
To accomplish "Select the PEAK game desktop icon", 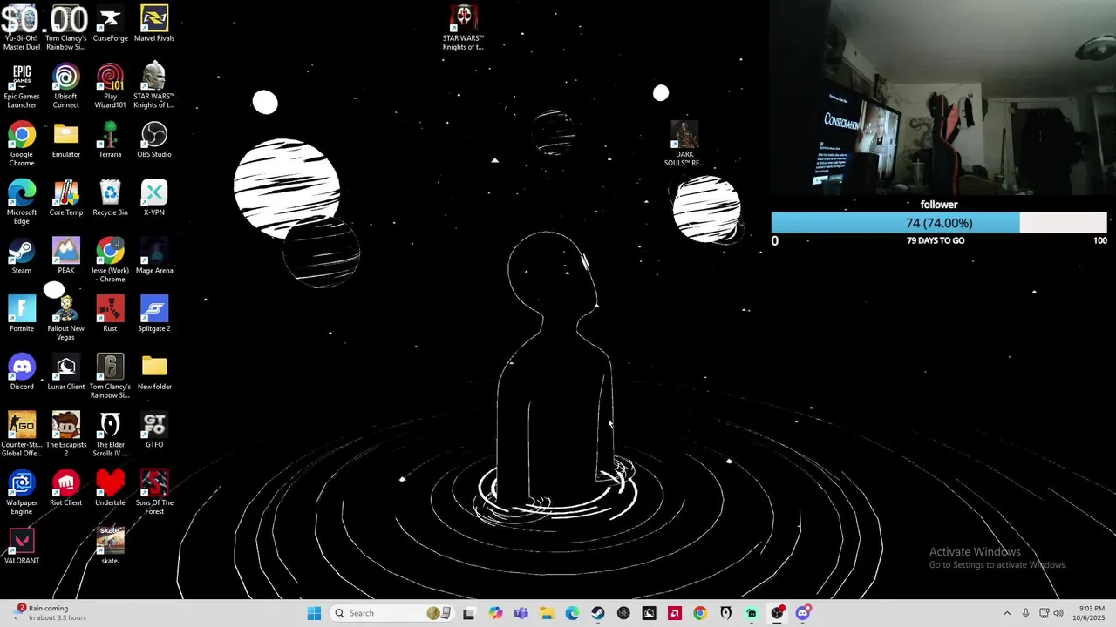I will (66, 256).
